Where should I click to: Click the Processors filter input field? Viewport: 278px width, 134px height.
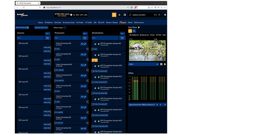[68, 38]
